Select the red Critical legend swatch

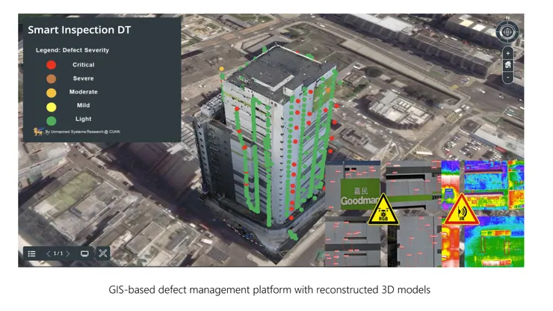(x=51, y=64)
